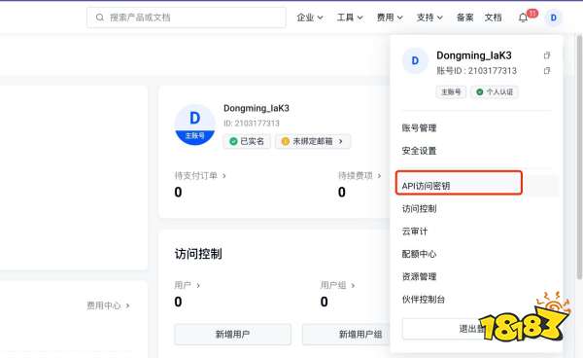Expand the 费用 dropdown menu

point(390,18)
